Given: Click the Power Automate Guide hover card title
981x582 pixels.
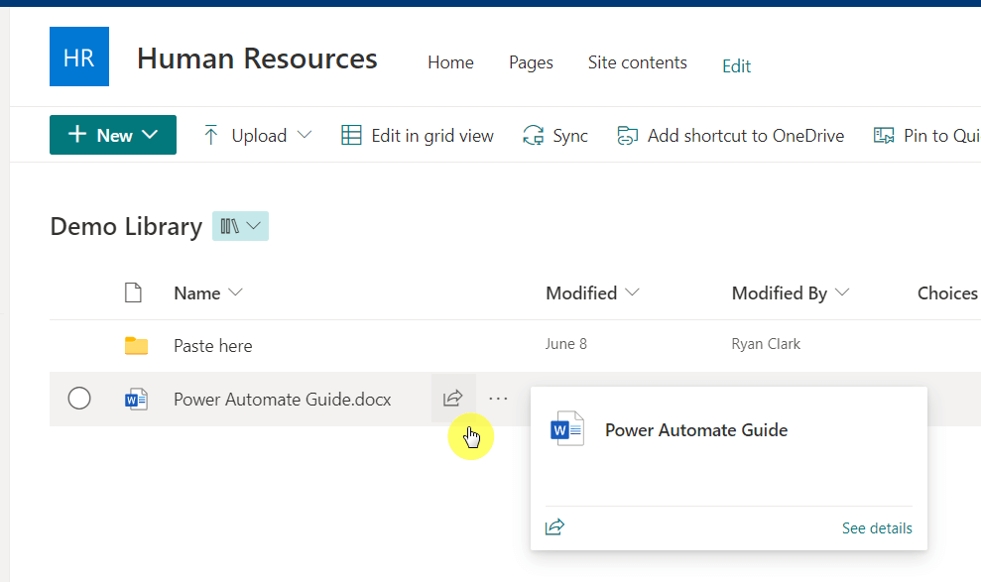Looking at the screenshot, I should [x=695, y=430].
